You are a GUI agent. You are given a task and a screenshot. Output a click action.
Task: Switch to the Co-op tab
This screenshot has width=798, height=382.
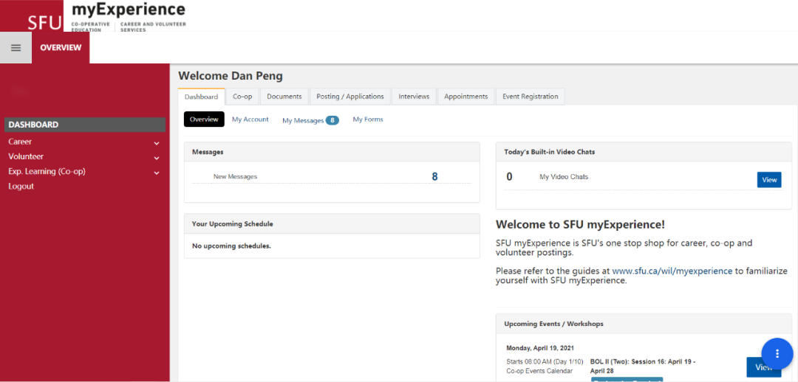tap(242, 97)
